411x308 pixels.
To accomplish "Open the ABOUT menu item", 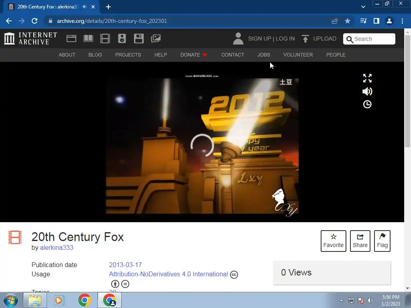I will tap(67, 55).
